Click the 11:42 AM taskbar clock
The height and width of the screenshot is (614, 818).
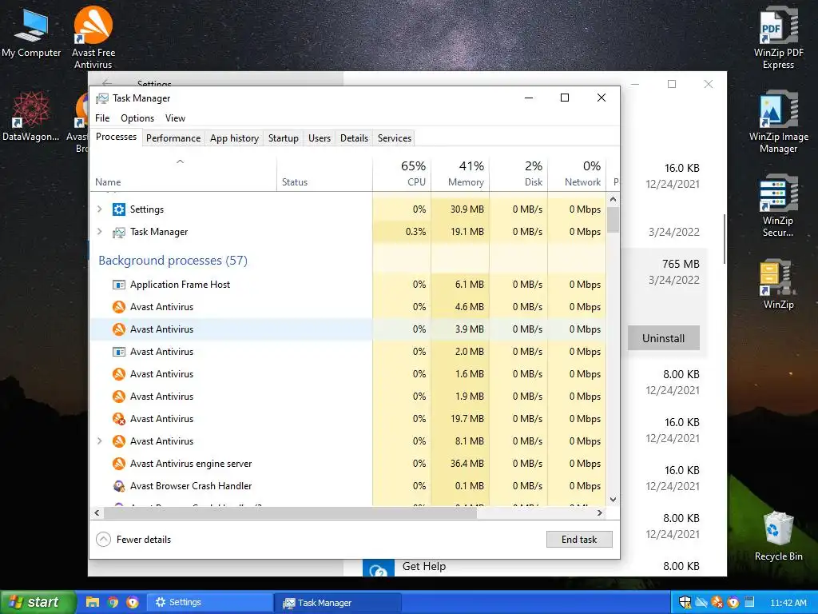(788, 603)
